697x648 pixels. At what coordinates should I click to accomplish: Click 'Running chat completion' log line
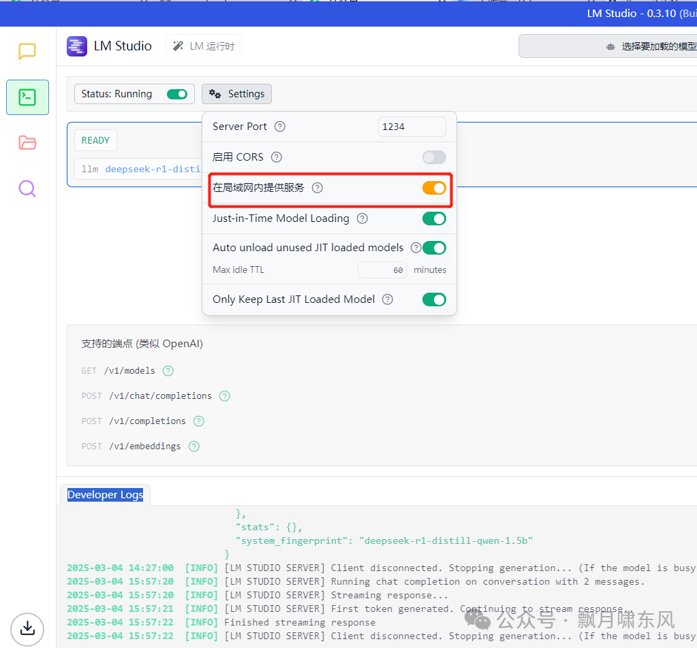pyautogui.click(x=356, y=582)
